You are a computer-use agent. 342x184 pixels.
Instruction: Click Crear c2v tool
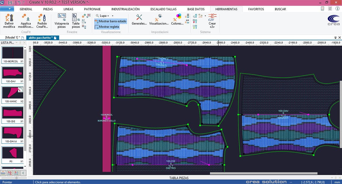pos(212,21)
